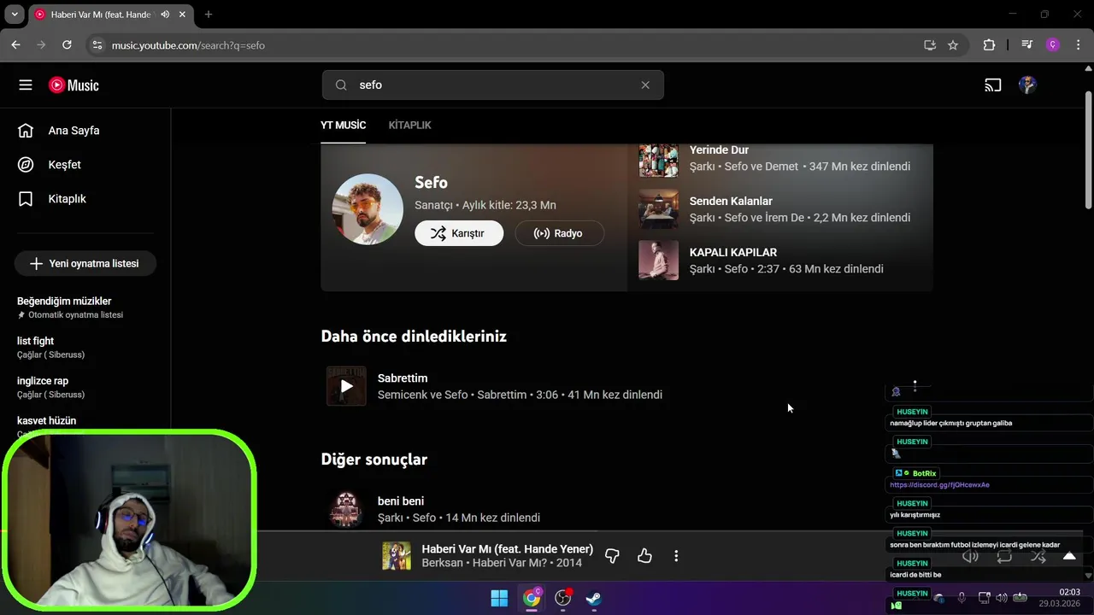The image size is (1094, 615).
Task: Open a new Chrome tab
Action: (x=208, y=15)
